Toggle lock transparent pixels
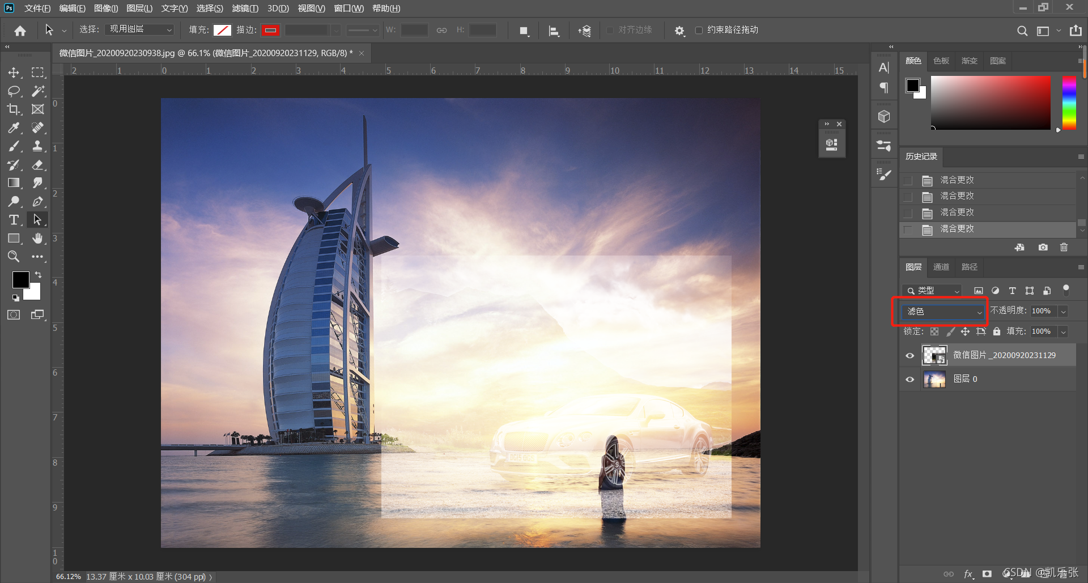 [x=934, y=331]
